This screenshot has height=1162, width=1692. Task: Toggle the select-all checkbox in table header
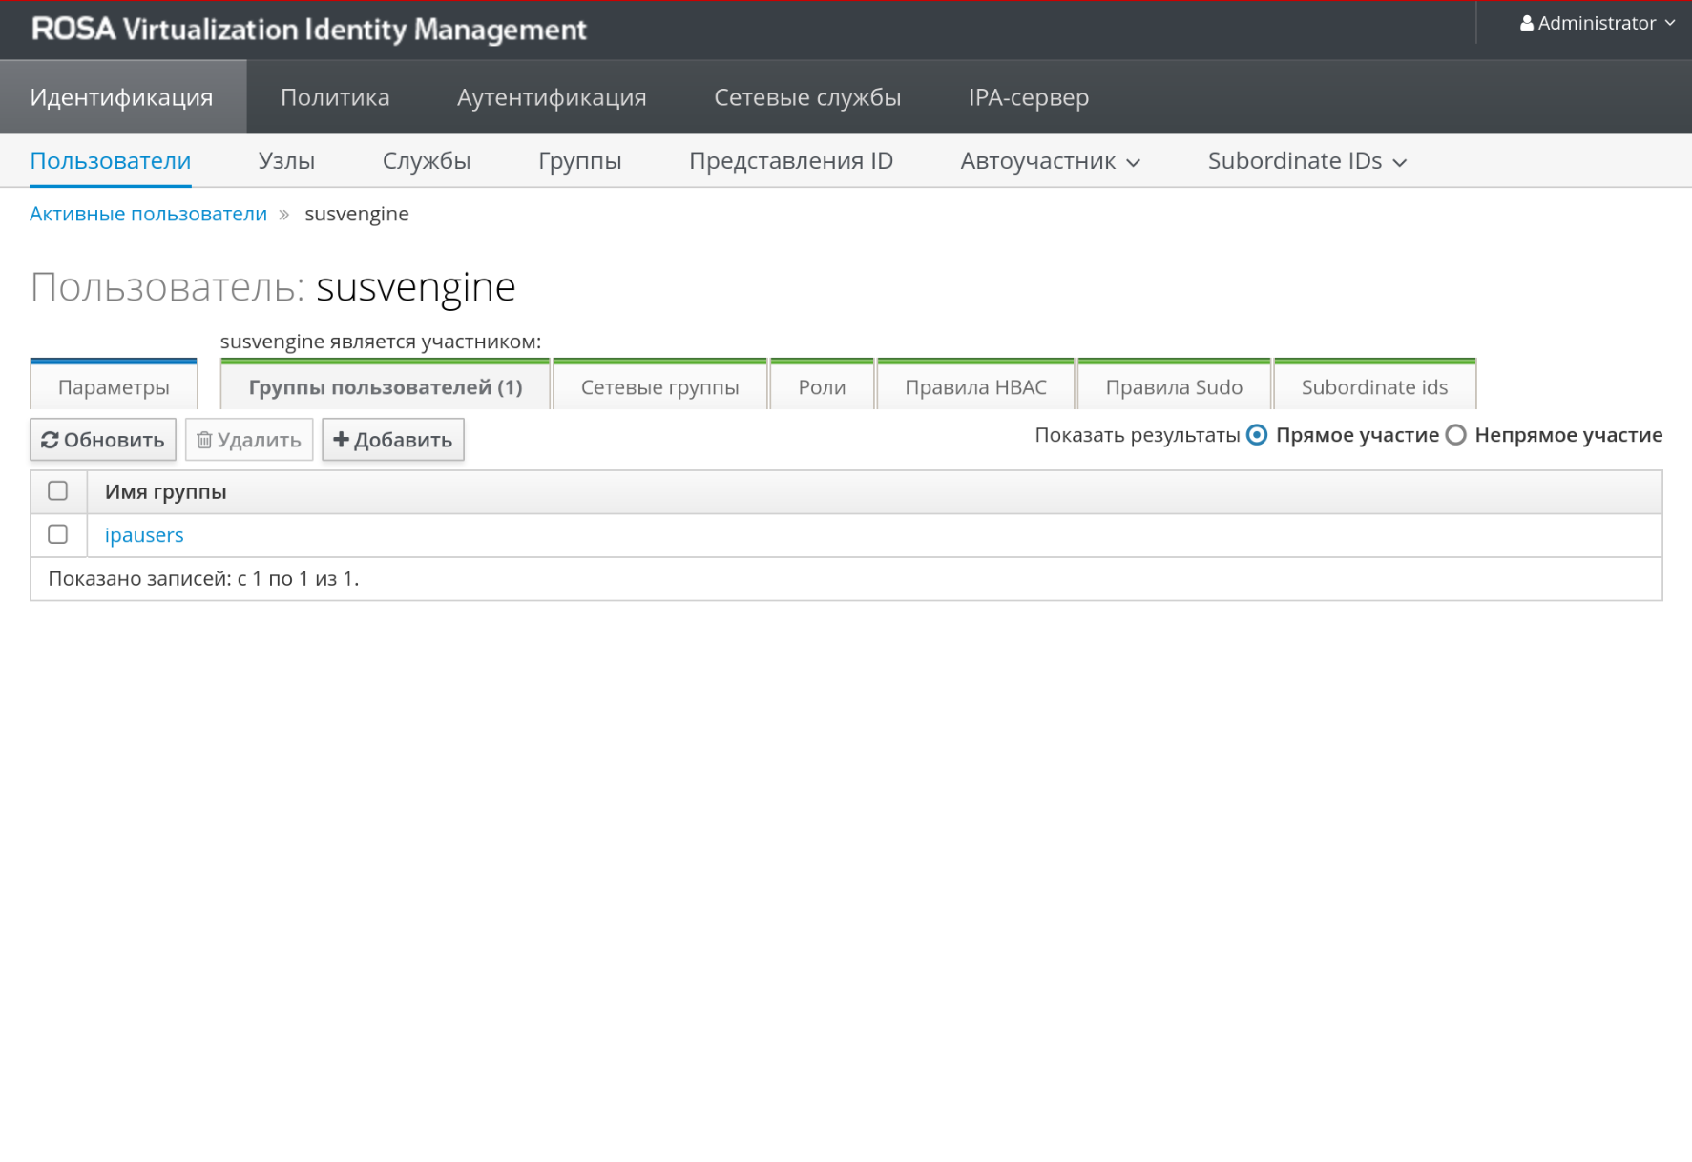[58, 491]
